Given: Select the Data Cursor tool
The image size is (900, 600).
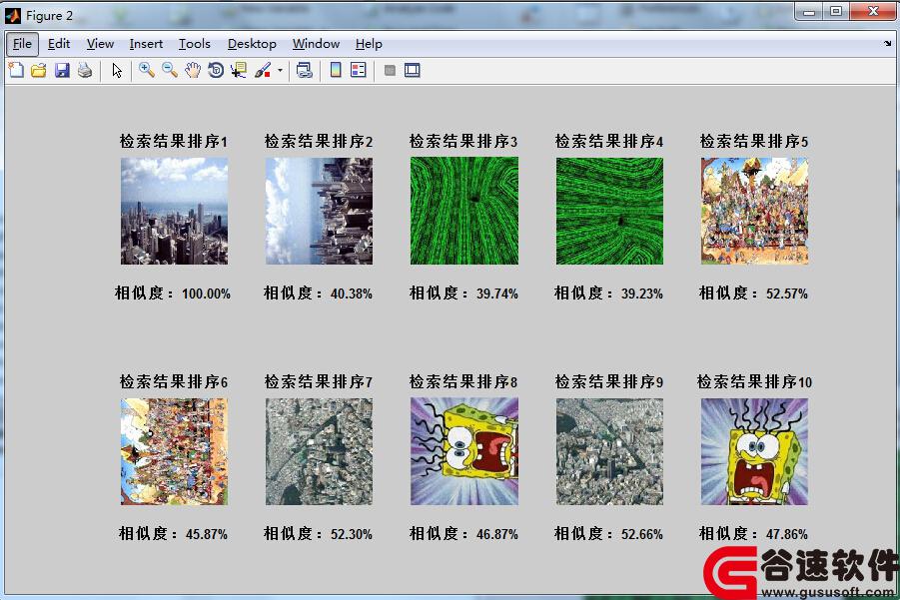Looking at the screenshot, I should coord(238,71).
